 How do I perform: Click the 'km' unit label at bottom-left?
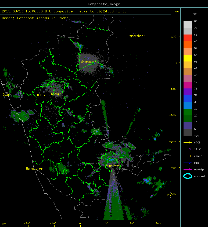pyautogui.click(x=4, y=224)
